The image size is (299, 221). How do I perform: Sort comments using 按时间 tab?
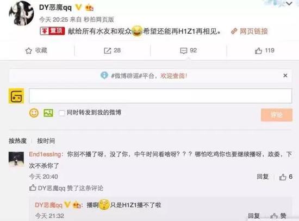(46, 141)
